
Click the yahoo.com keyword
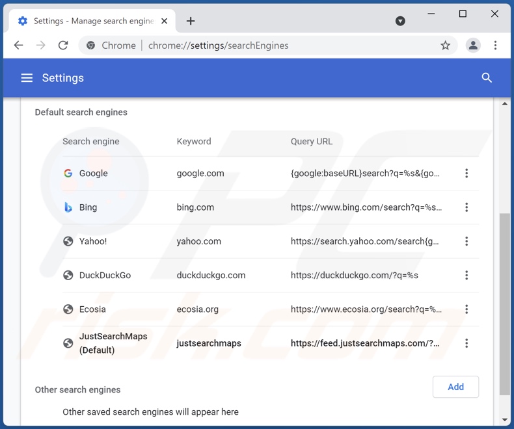pyautogui.click(x=199, y=241)
